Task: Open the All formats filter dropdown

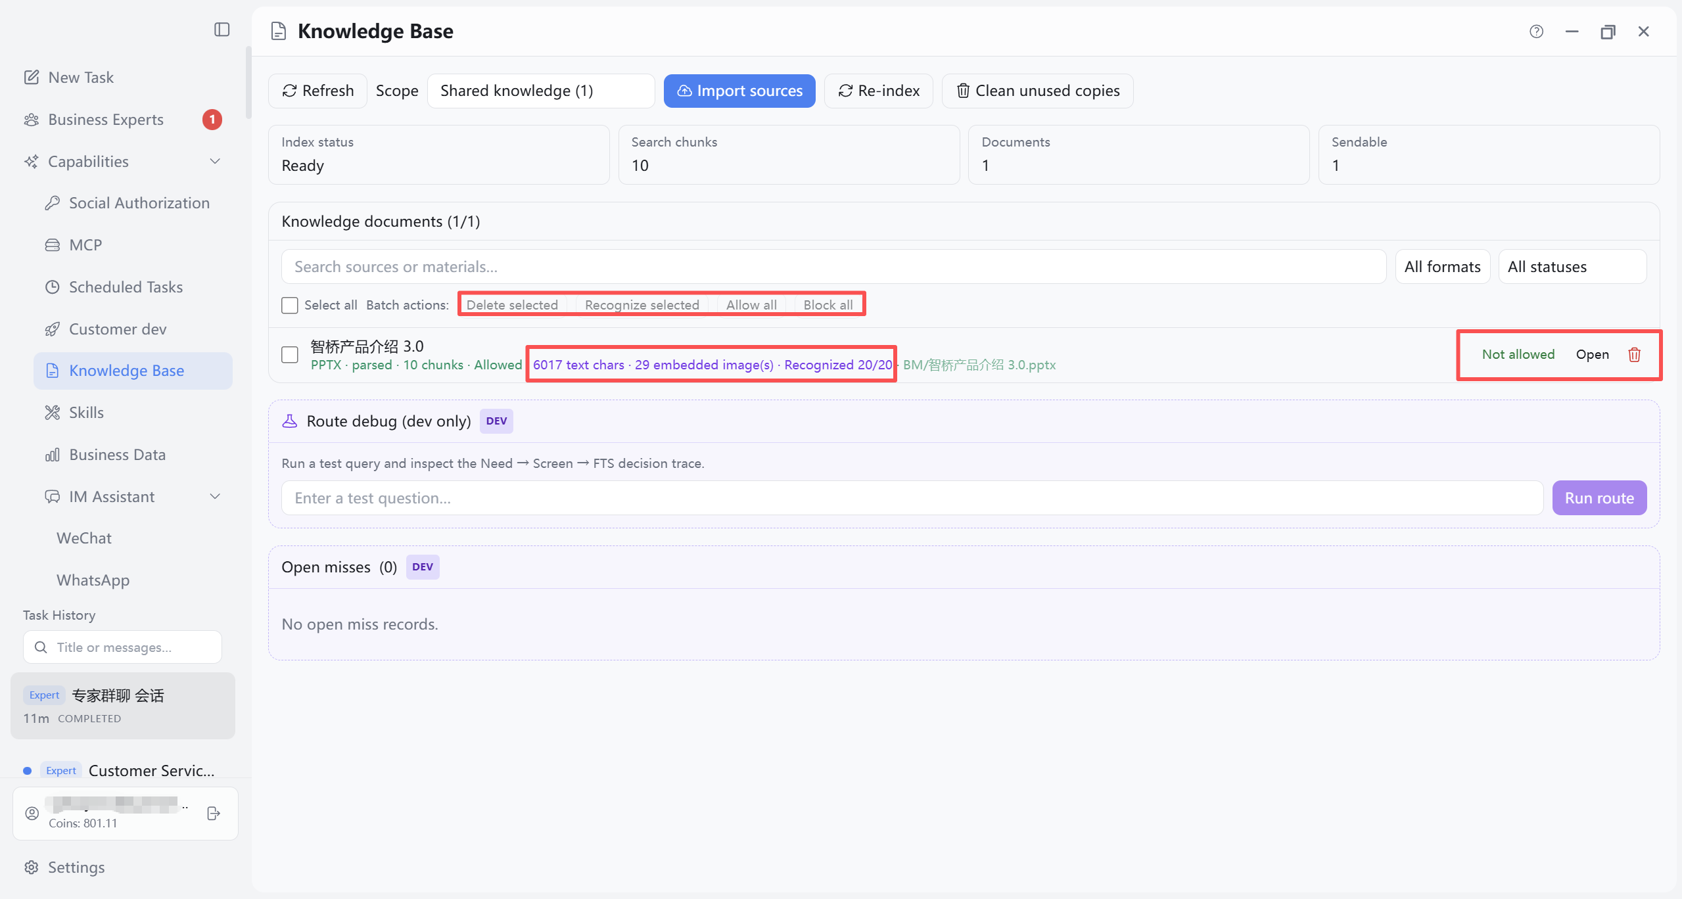Action: (x=1442, y=267)
